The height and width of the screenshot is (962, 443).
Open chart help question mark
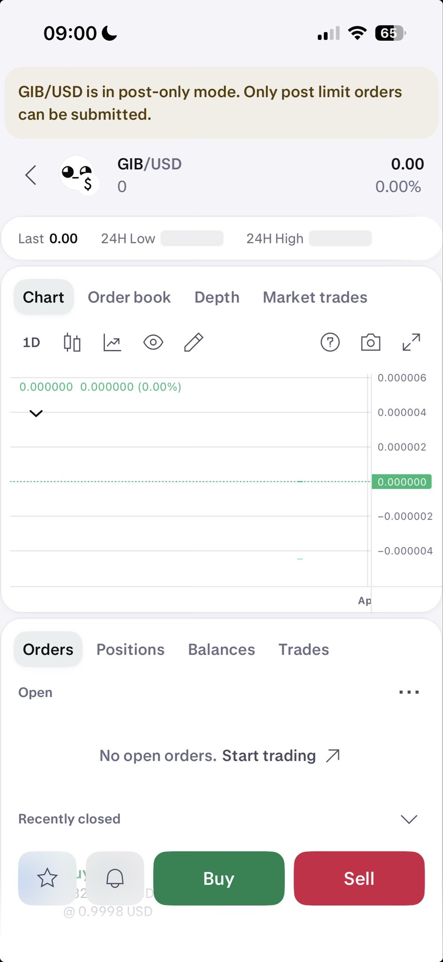[x=330, y=342]
